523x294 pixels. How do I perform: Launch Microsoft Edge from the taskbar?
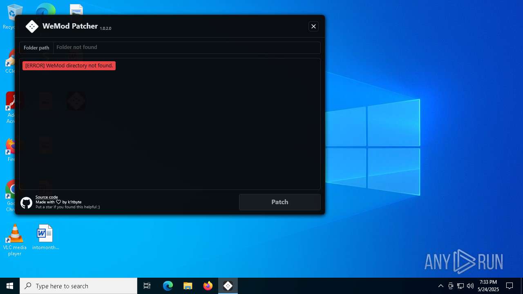coord(168,286)
